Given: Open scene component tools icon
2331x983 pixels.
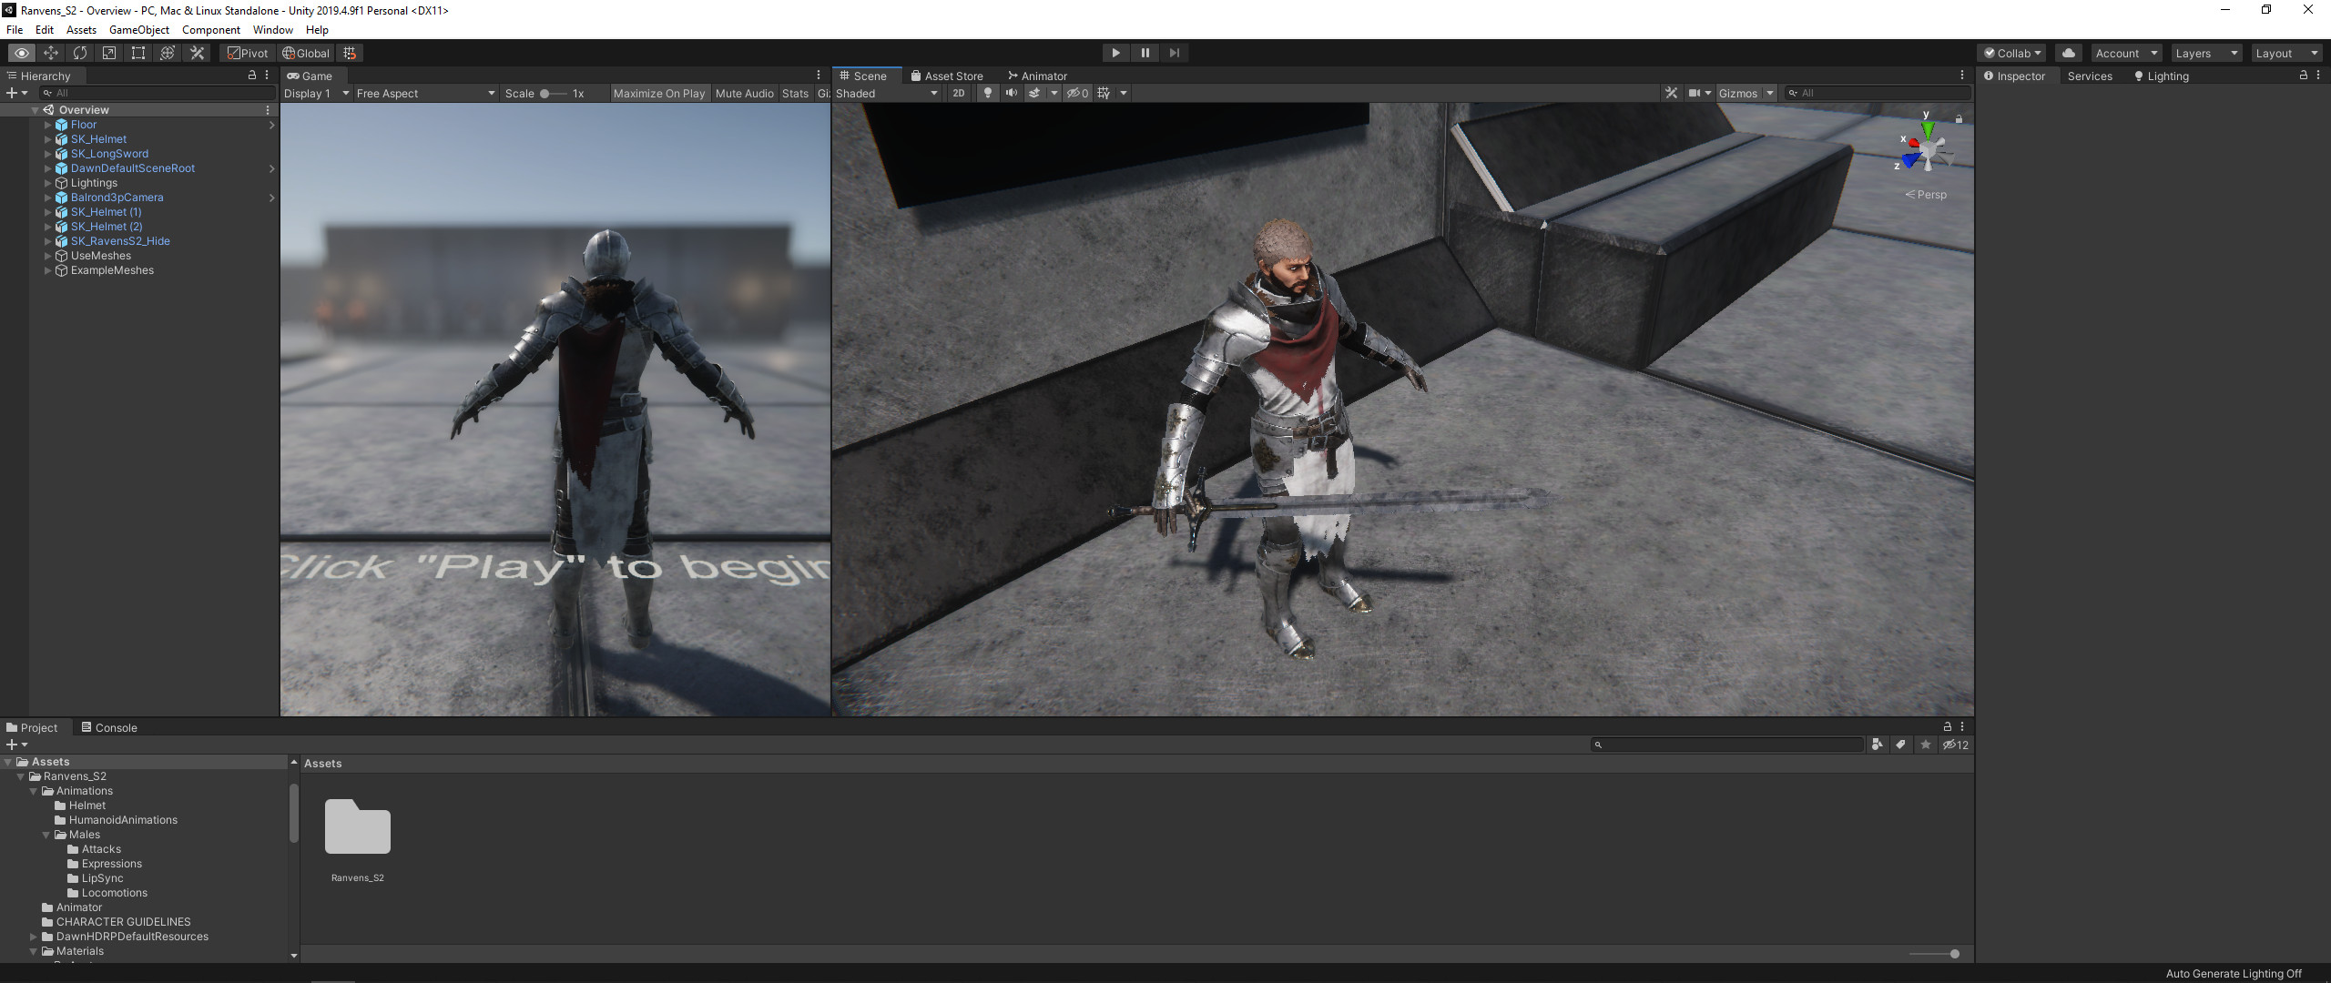Looking at the screenshot, I should [x=1671, y=93].
